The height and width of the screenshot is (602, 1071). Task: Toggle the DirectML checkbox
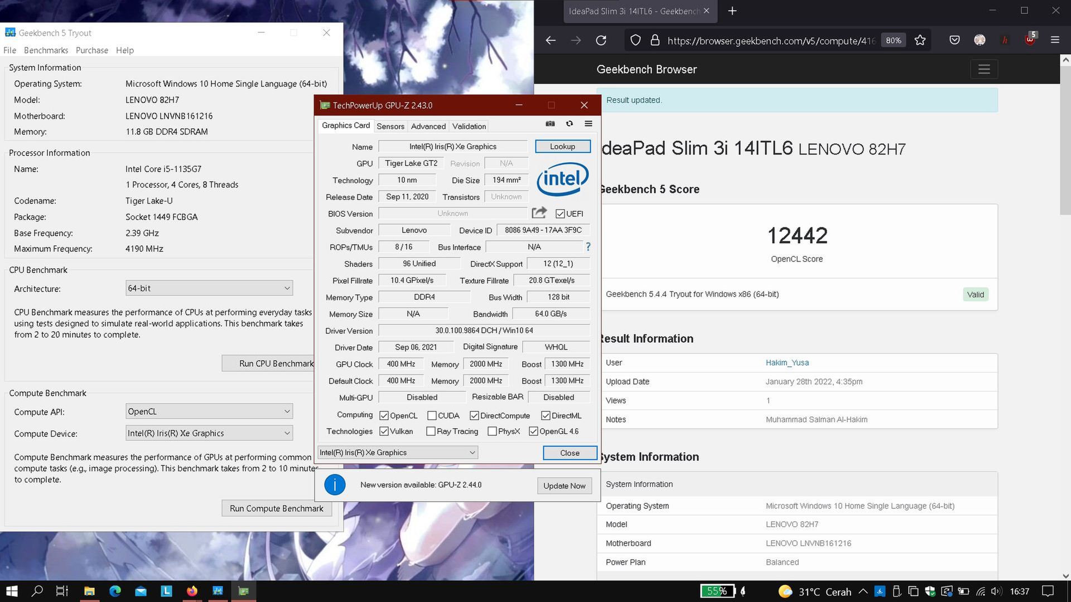point(546,415)
